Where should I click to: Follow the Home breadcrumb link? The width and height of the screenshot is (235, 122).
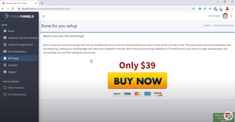pos(207,25)
